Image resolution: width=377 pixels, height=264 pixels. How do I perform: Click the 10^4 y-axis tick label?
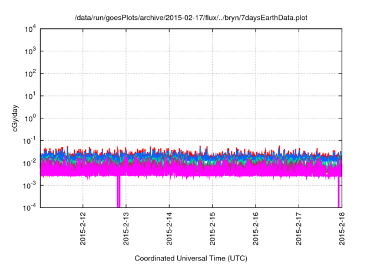[30, 29]
